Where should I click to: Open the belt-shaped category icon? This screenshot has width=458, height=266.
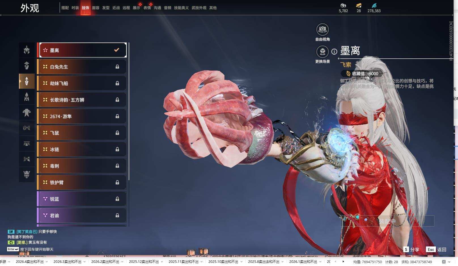(27, 144)
